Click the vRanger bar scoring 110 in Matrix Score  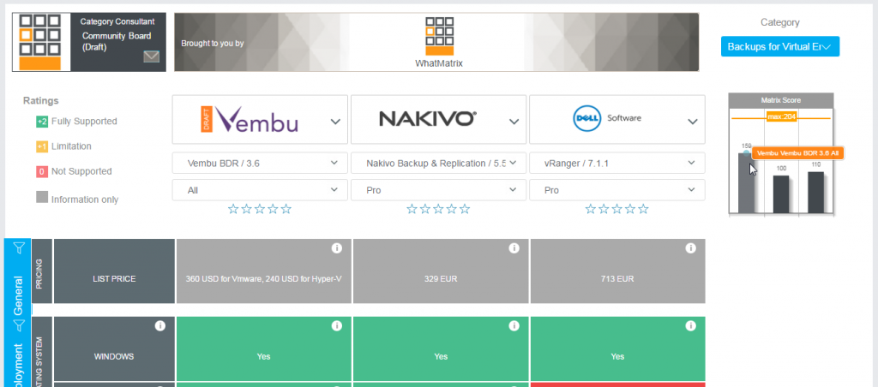[x=815, y=193]
